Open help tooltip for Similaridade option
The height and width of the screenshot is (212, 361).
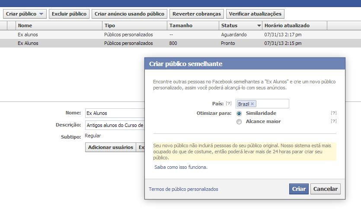(333, 113)
